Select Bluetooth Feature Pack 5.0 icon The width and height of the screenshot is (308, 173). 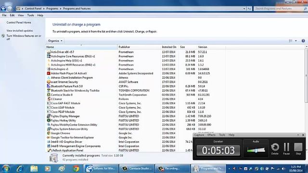click(49, 86)
